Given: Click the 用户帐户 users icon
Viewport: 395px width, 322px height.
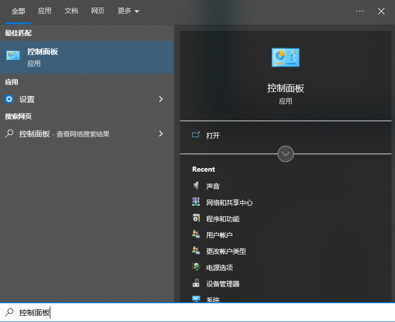Looking at the screenshot, I should [196, 234].
